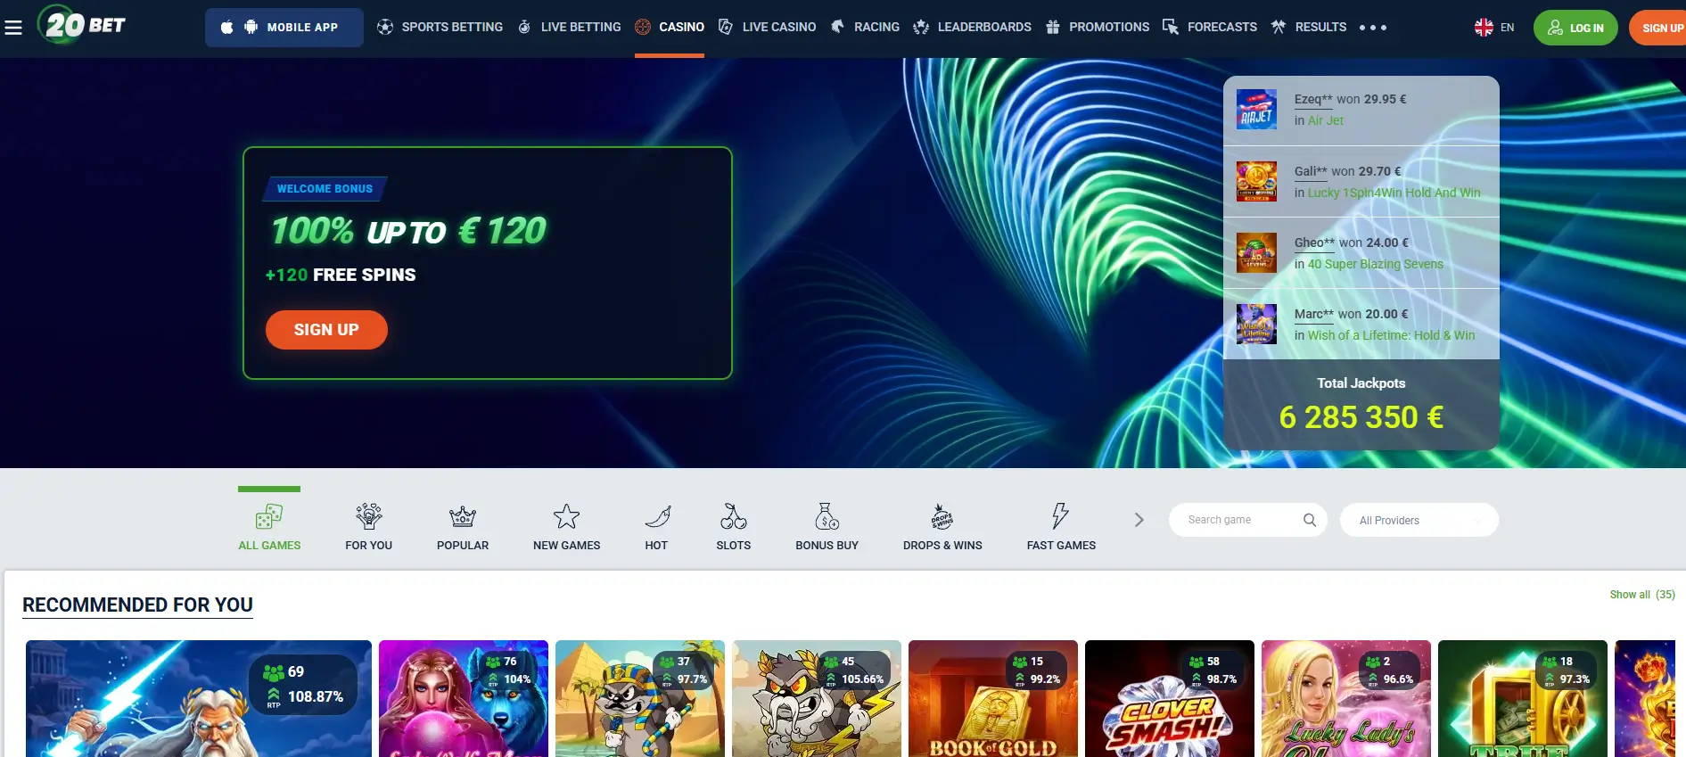Select the Popular crown category

pos(463,526)
